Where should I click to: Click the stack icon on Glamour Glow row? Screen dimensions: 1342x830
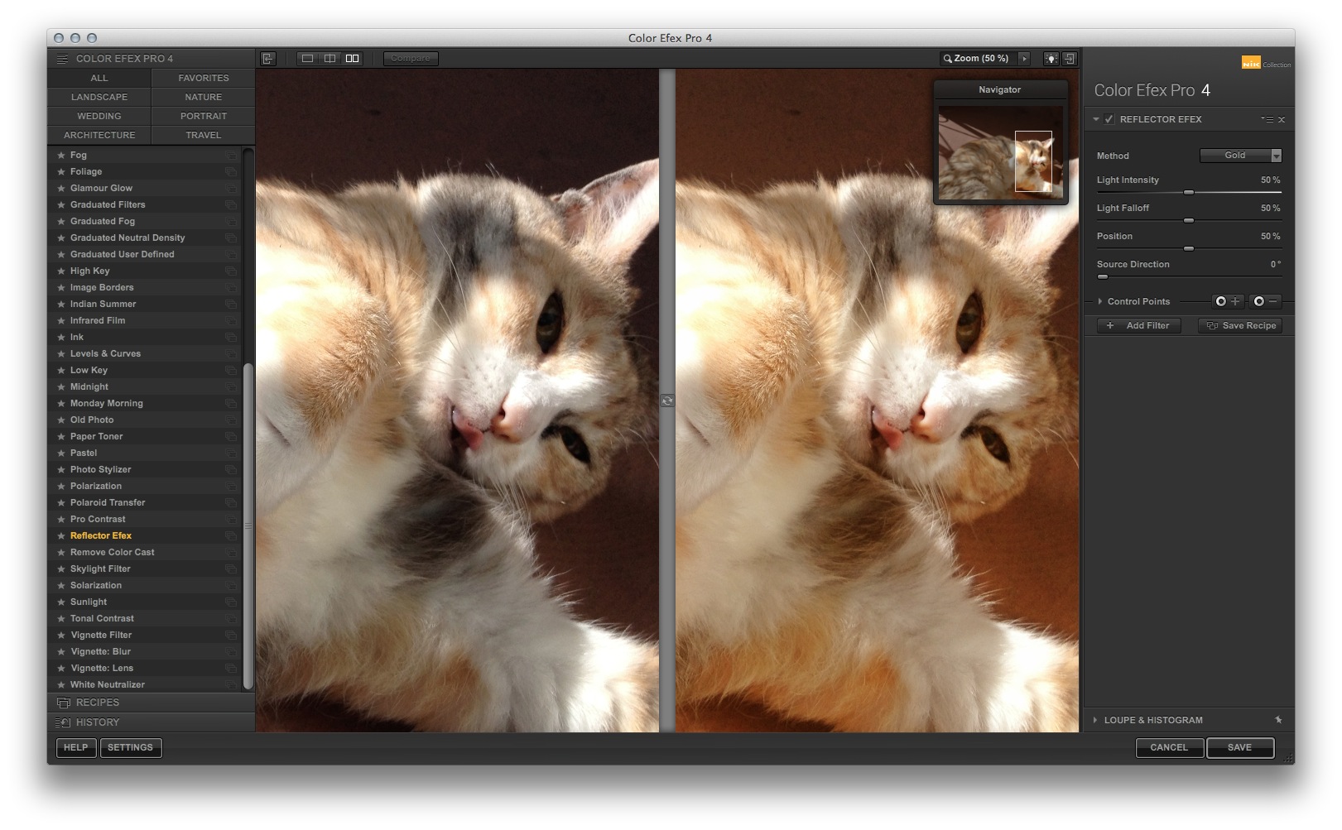[231, 188]
